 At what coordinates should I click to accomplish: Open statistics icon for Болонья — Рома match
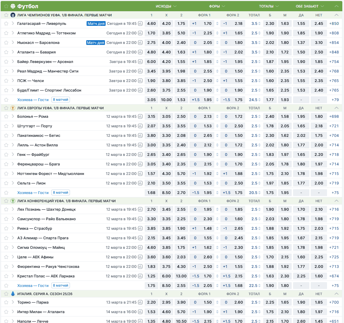click(x=140, y=116)
